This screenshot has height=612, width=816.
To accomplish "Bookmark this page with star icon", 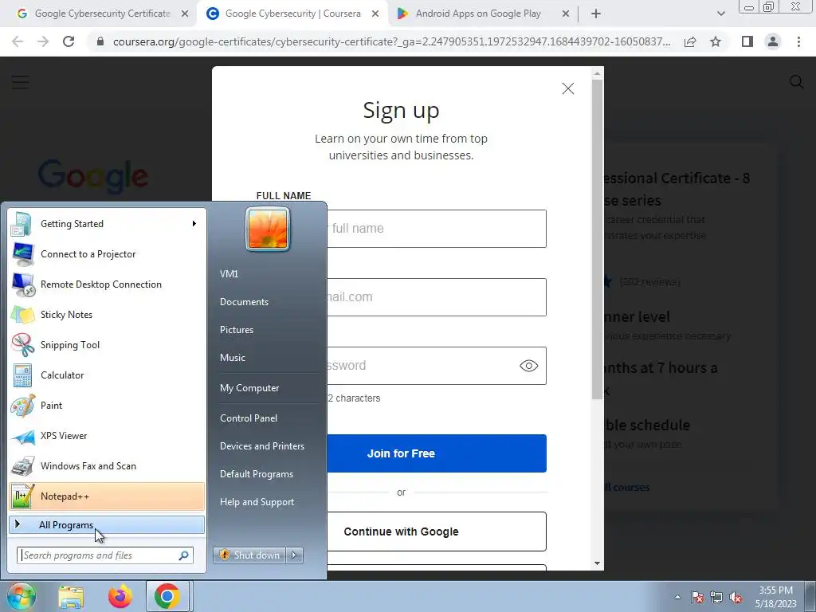I will click(716, 41).
